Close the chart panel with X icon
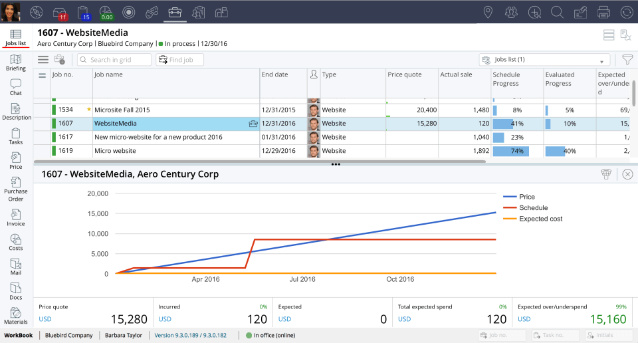 pyautogui.click(x=628, y=174)
